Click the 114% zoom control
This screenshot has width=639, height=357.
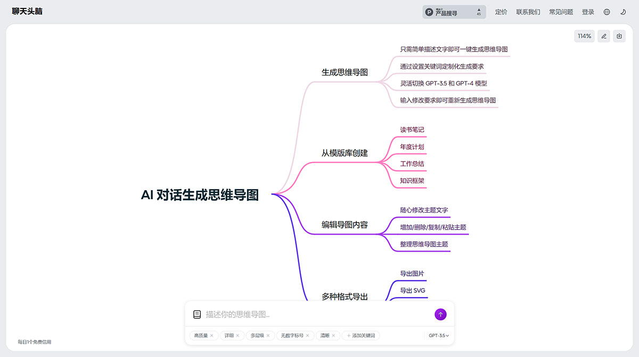click(x=584, y=36)
